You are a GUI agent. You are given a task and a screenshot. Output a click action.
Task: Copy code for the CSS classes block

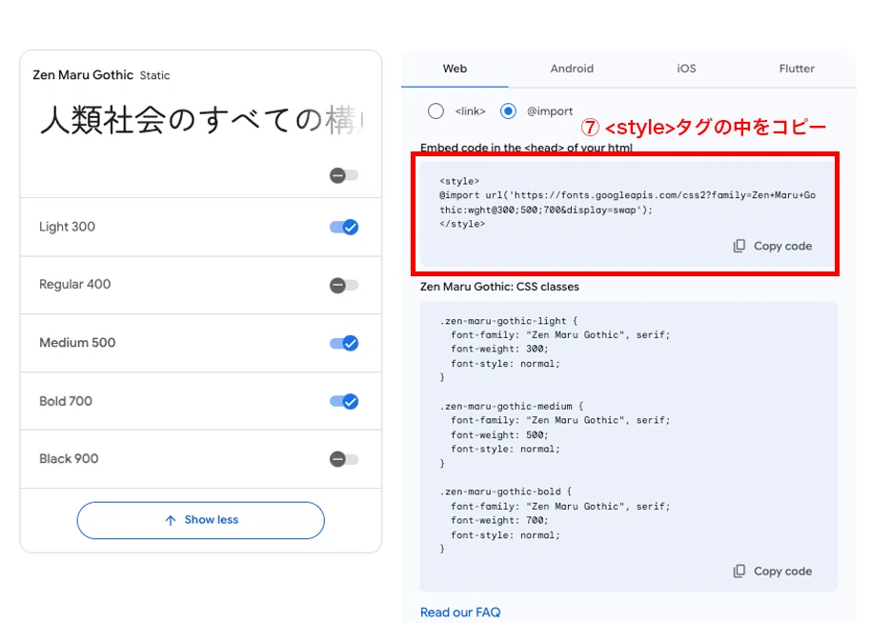tap(772, 572)
